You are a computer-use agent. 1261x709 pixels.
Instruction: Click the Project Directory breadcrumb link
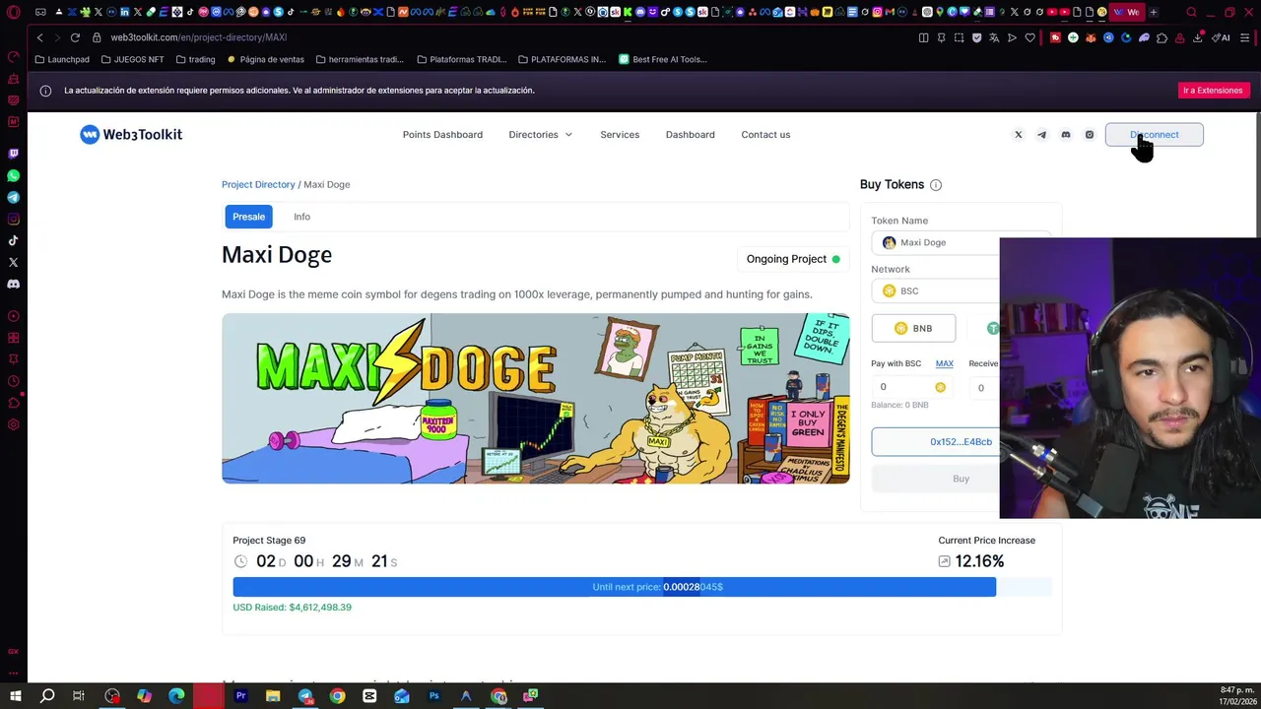(258, 185)
